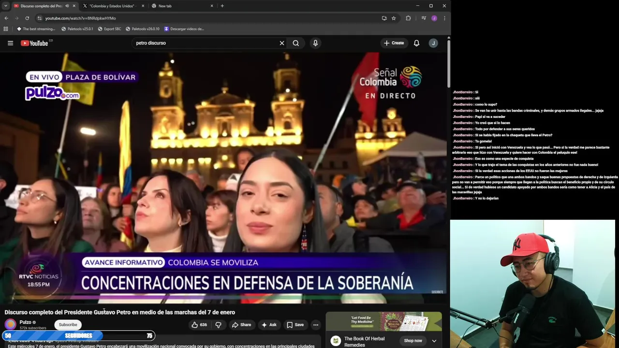Expand the Book Of Herbal Remedies ad chevron

pyautogui.click(x=434, y=341)
